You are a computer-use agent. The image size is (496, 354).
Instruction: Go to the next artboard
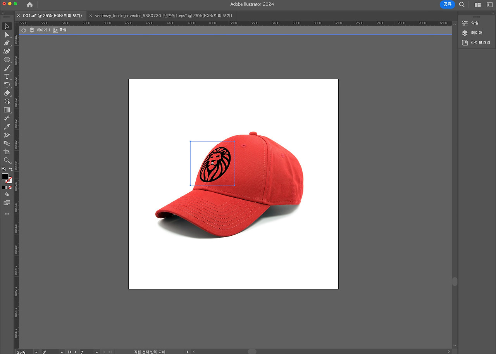point(104,352)
